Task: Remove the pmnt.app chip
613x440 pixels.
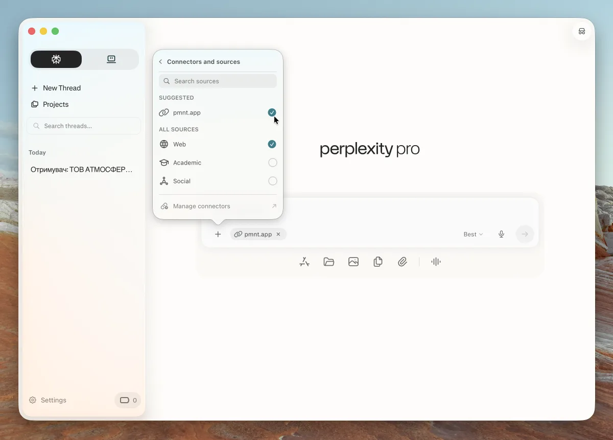Action: (x=278, y=234)
